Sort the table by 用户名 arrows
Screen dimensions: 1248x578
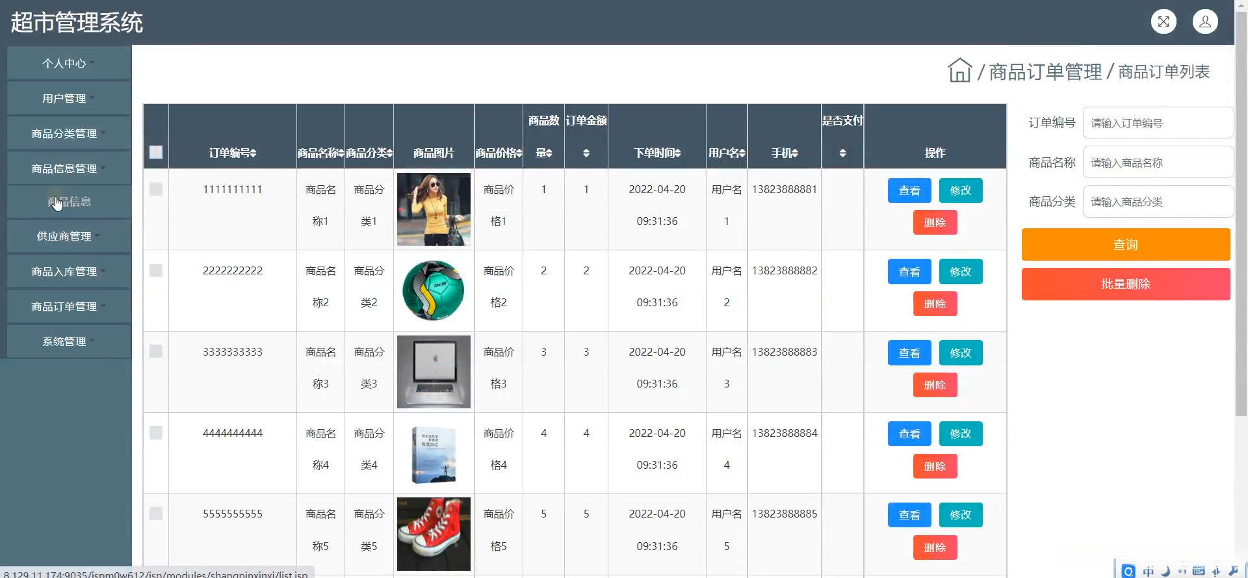click(x=742, y=153)
